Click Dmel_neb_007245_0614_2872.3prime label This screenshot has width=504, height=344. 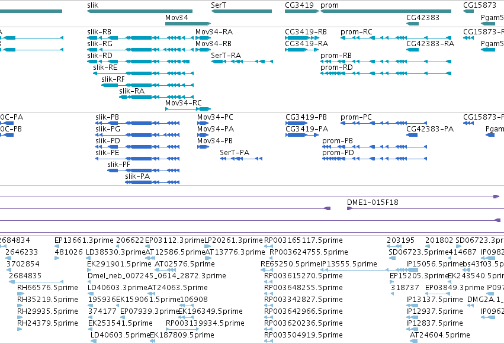157,277
